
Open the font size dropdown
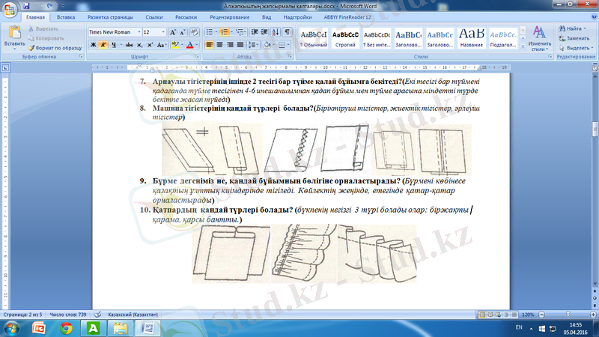[x=162, y=33]
